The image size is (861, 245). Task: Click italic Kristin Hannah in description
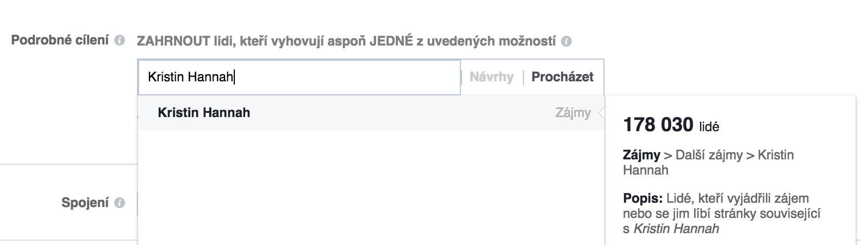pos(677,229)
